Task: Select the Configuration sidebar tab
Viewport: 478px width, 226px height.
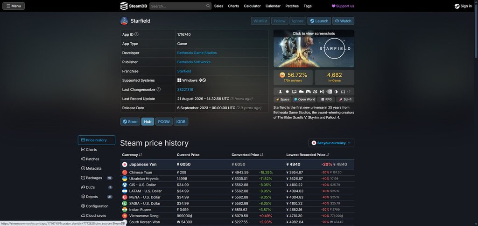Action: [97, 206]
